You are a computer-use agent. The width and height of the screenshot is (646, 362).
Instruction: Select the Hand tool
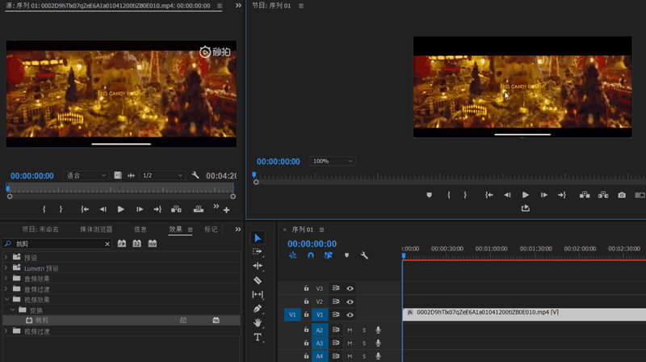coord(258,323)
